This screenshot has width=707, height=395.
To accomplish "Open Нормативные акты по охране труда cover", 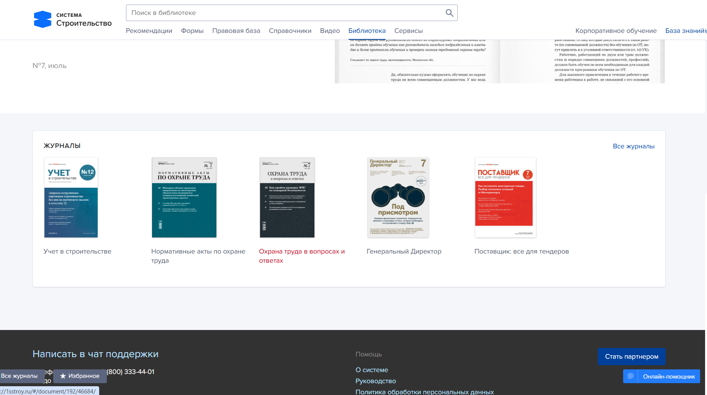I will pyautogui.click(x=184, y=198).
